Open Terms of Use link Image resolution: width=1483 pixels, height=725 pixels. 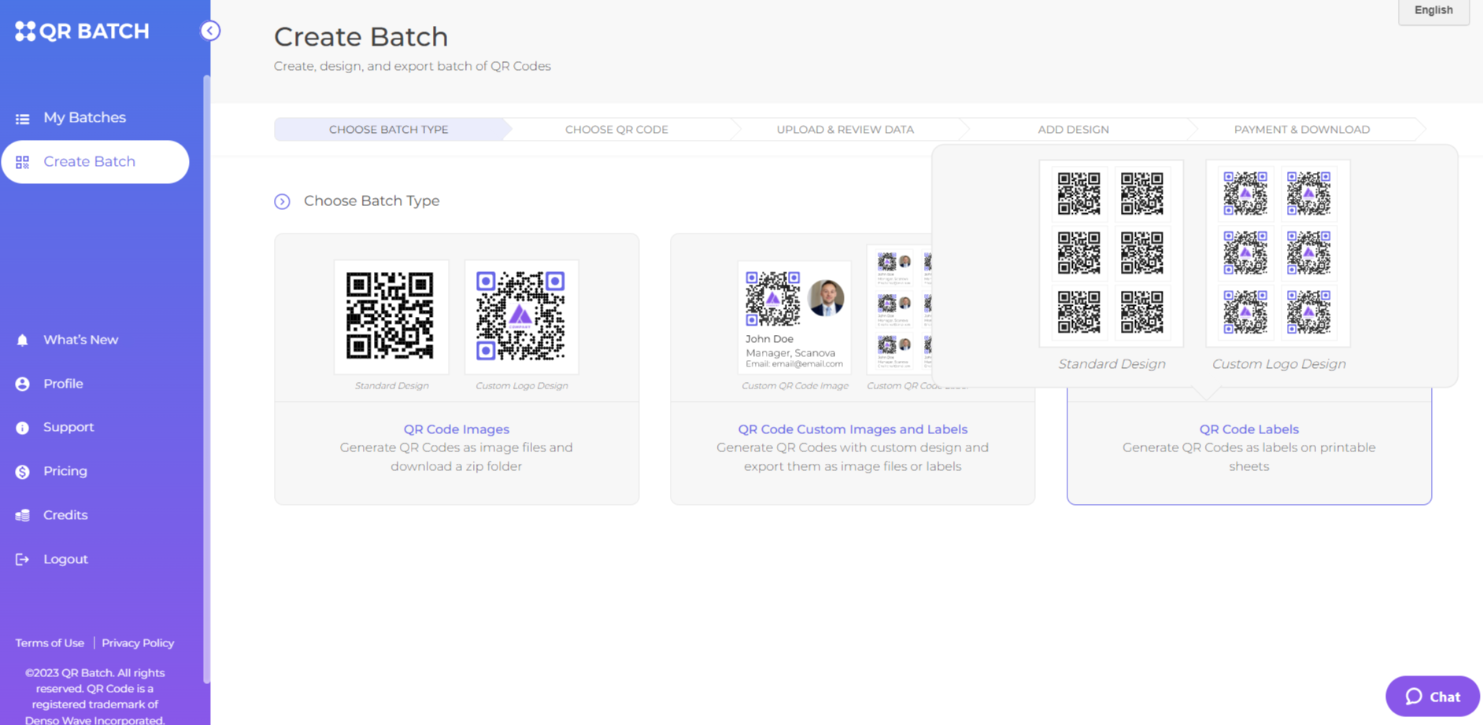tap(50, 643)
